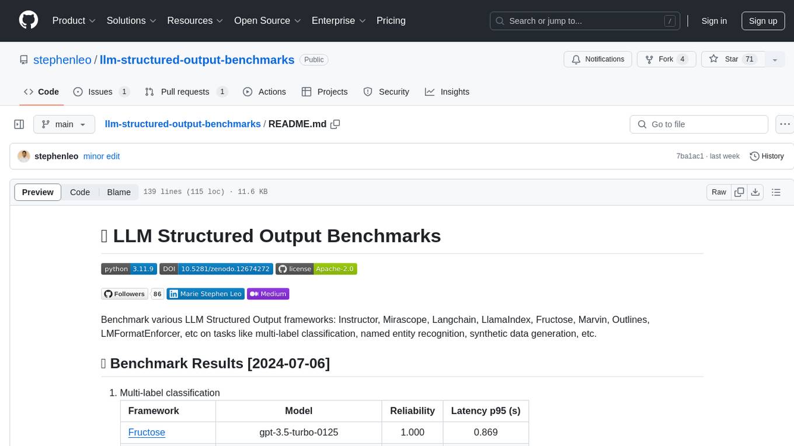Select the Code view
The image size is (794, 446).
[80, 192]
